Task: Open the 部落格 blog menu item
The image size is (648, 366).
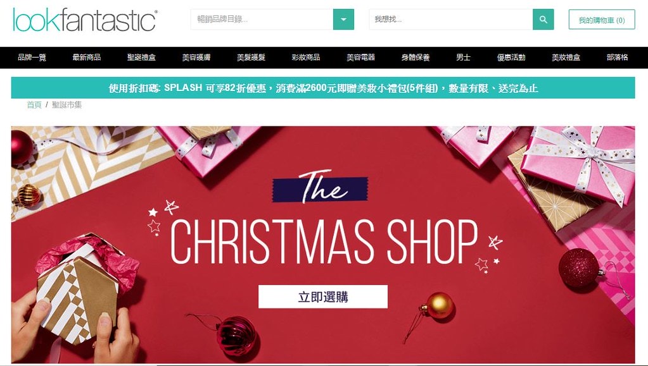Action: coord(618,58)
